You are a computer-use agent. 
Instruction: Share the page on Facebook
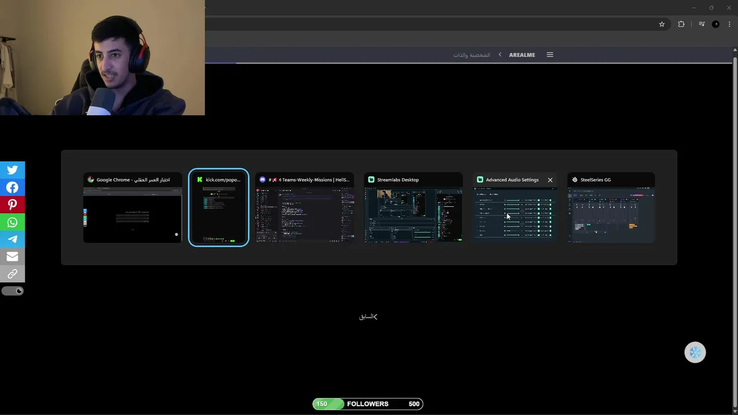[x=12, y=187]
